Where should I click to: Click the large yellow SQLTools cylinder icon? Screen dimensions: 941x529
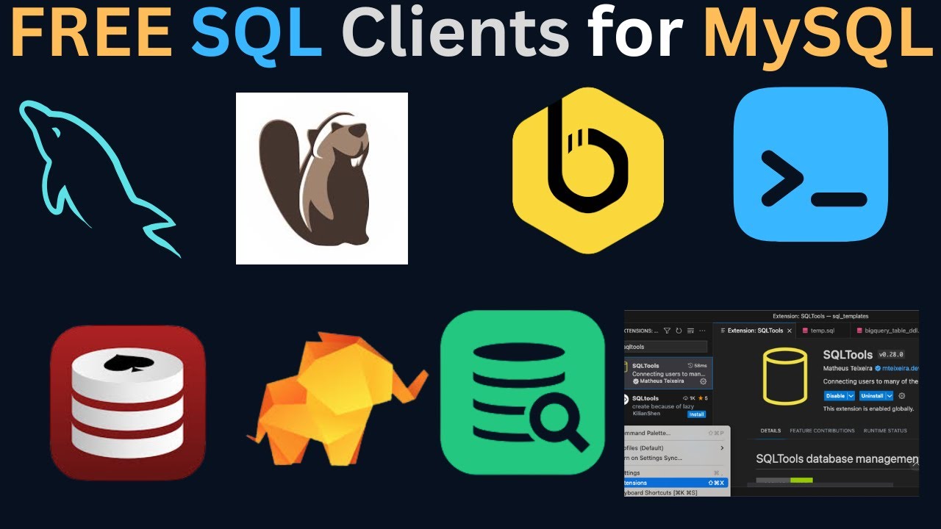785,376
